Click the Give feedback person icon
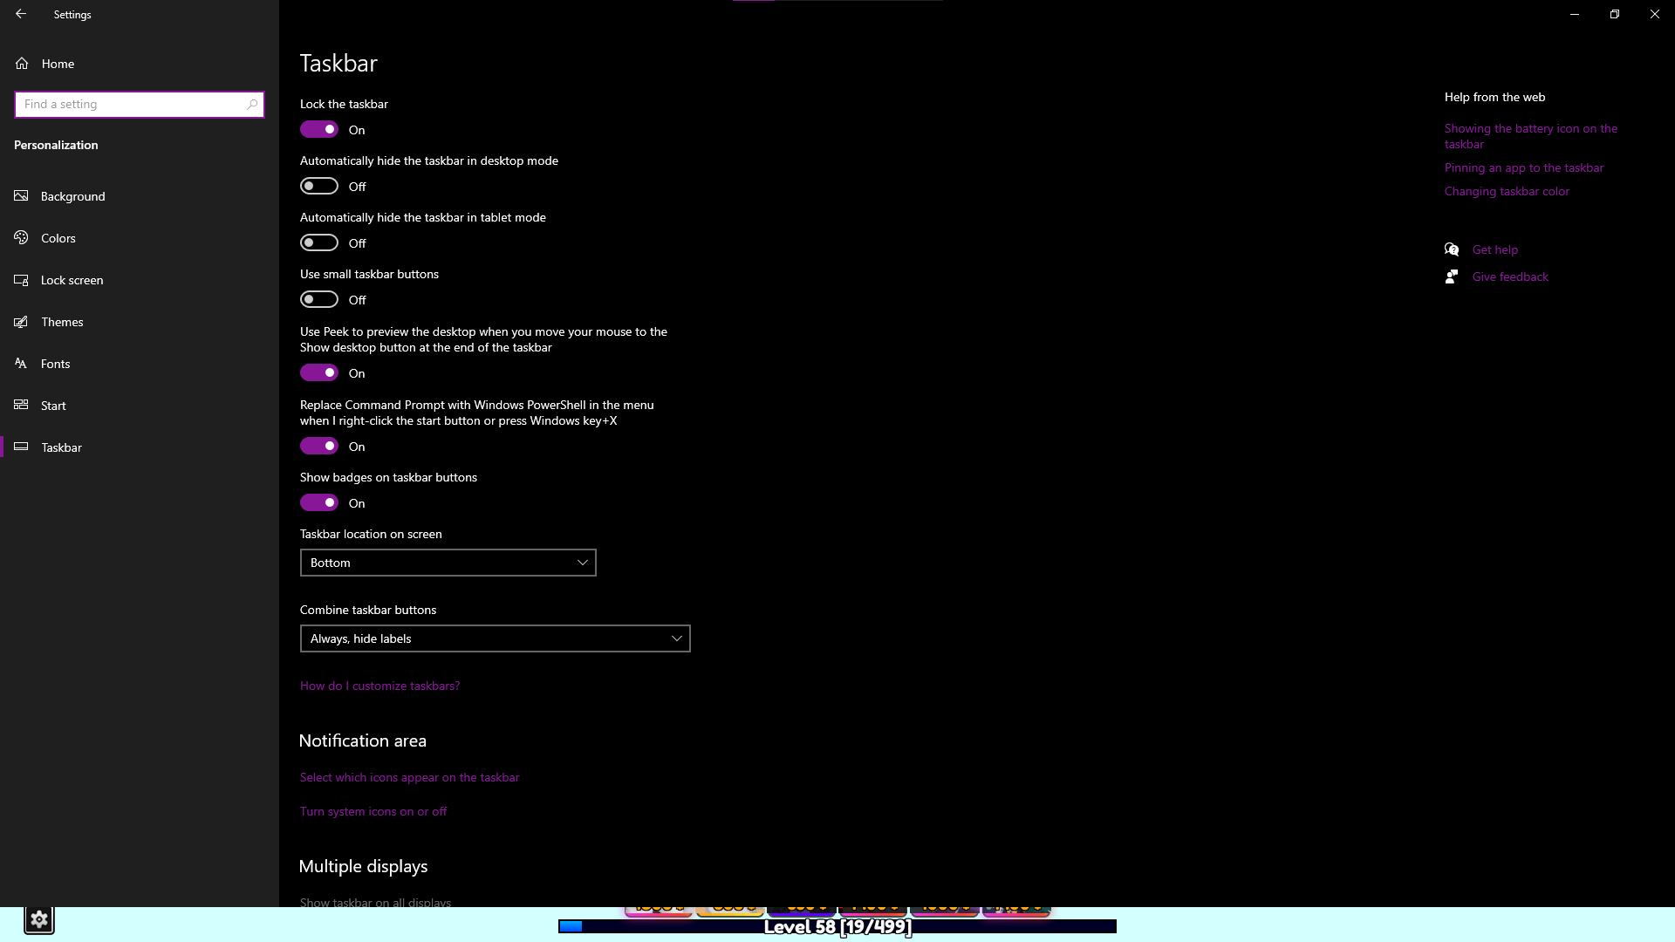This screenshot has height=942, width=1675. [1452, 276]
